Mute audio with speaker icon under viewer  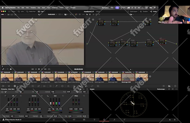pos(11,69)
